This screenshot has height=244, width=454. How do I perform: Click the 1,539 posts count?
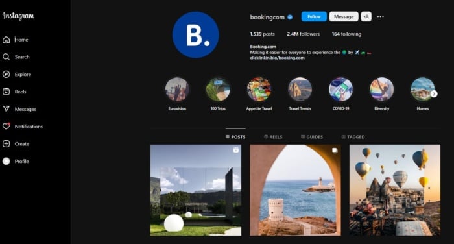tap(262, 34)
